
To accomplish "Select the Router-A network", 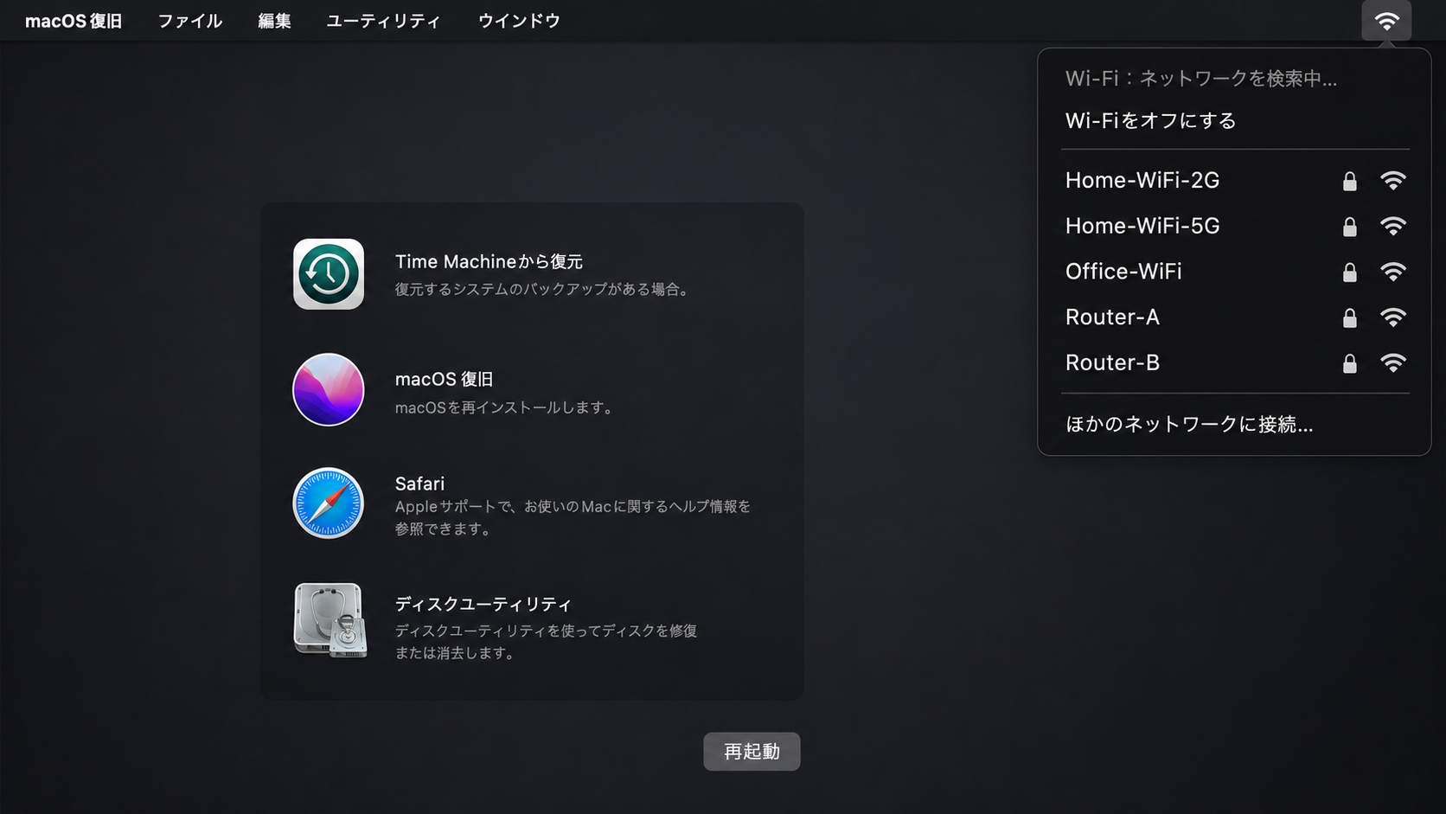I will tap(1234, 317).
